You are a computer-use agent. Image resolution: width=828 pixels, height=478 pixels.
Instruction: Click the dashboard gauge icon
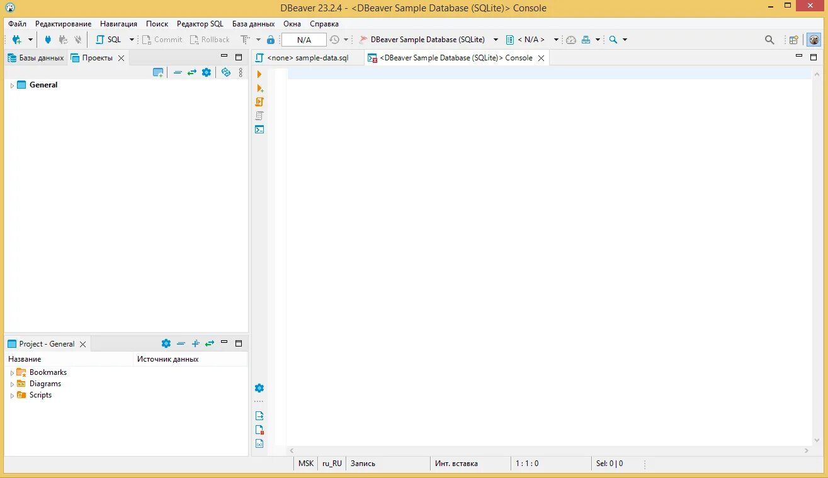pos(571,40)
